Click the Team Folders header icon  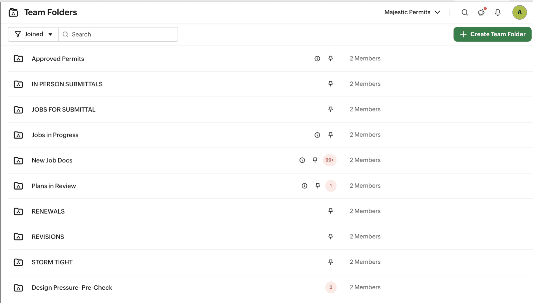click(13, 12)
